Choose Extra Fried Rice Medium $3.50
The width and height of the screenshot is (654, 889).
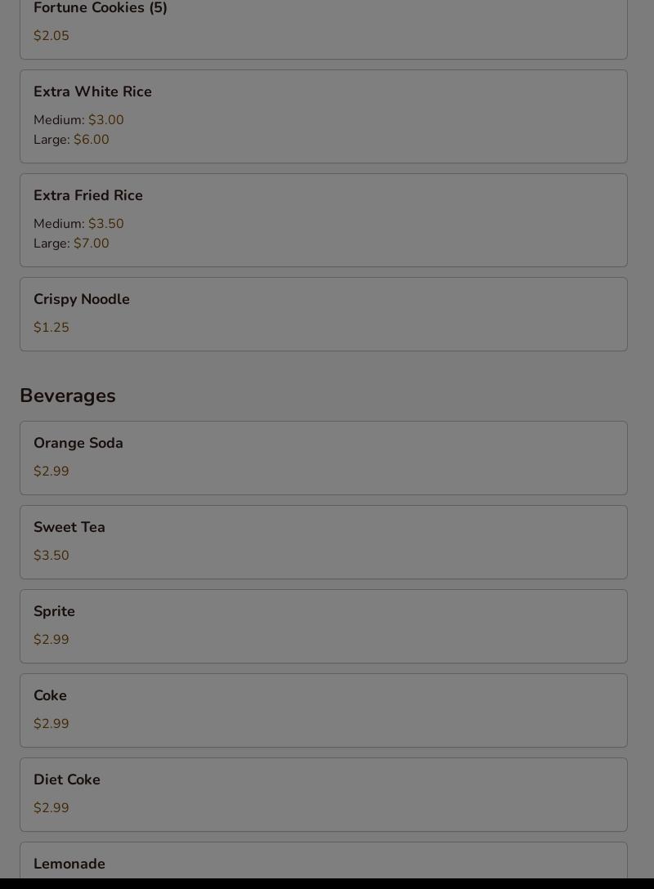[x=78, y=223]
